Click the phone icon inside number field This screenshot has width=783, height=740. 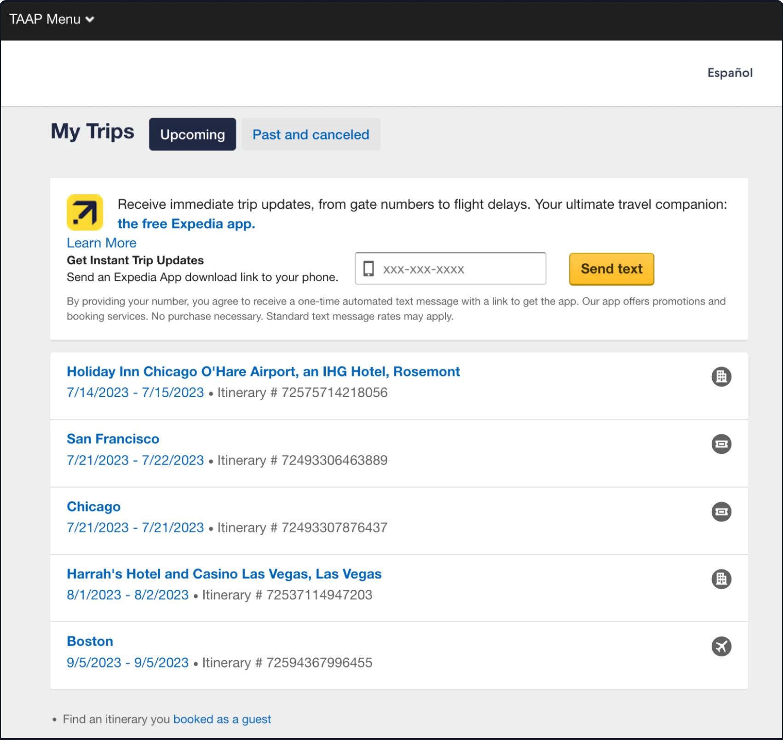(368, 269)
